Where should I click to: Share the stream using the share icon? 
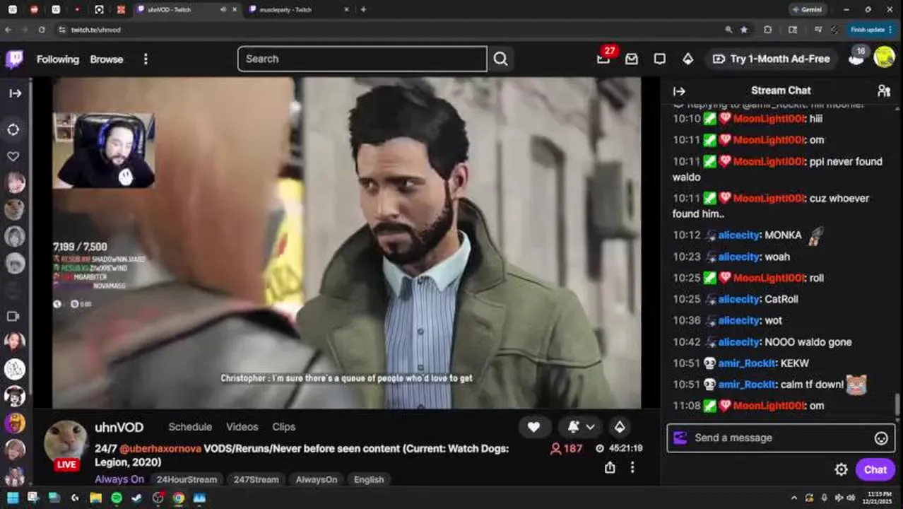tap(610, 467)
